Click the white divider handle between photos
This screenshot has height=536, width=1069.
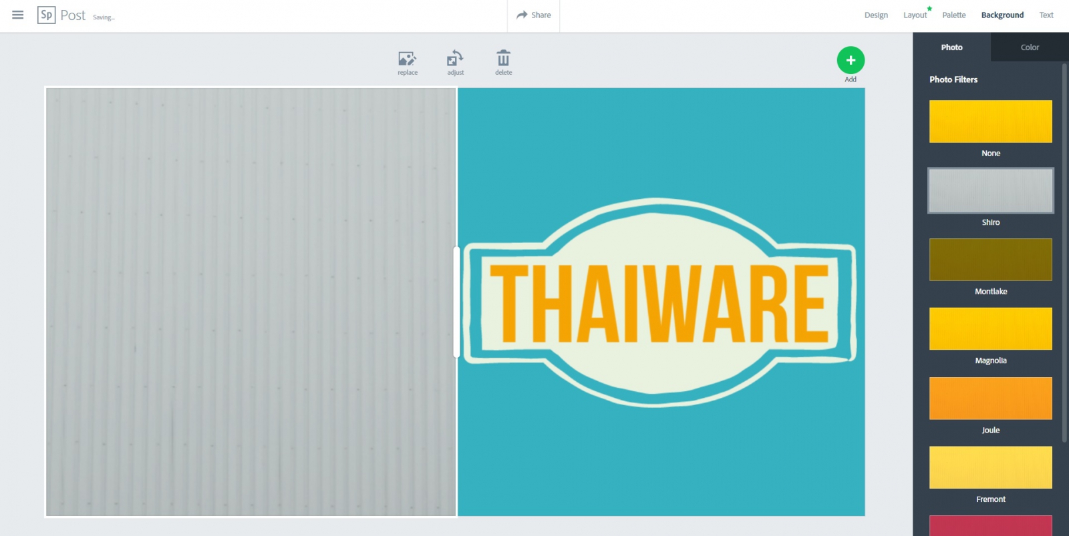click(x=456, y=302)
